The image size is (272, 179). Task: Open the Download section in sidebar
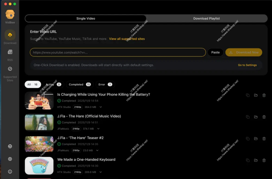point(10,35)
